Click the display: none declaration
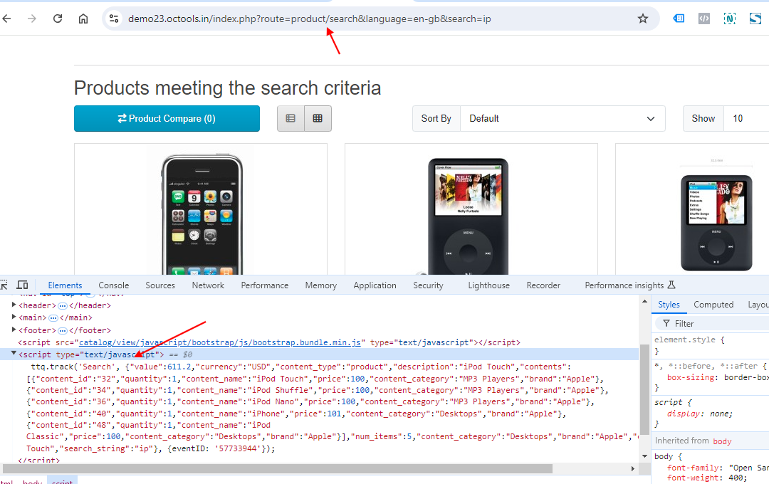Screen dimensions: 769x484 click(x=699, y=414)
